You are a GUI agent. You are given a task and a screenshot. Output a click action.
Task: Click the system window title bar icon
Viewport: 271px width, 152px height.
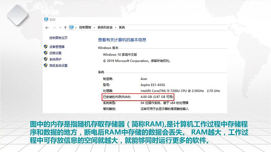tap(46, 19)
